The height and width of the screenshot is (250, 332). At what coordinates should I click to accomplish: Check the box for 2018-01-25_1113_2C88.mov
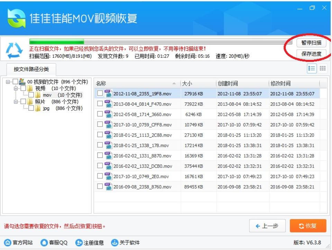pos(100,134)
